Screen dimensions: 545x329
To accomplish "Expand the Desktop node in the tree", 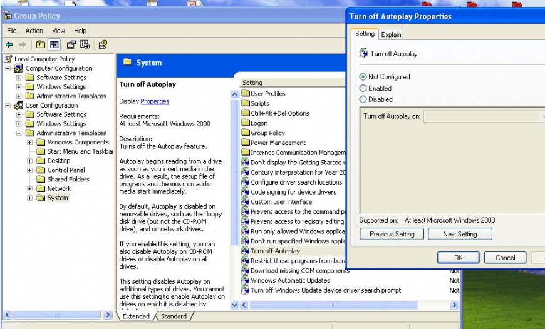I will [x=30, y=161].
